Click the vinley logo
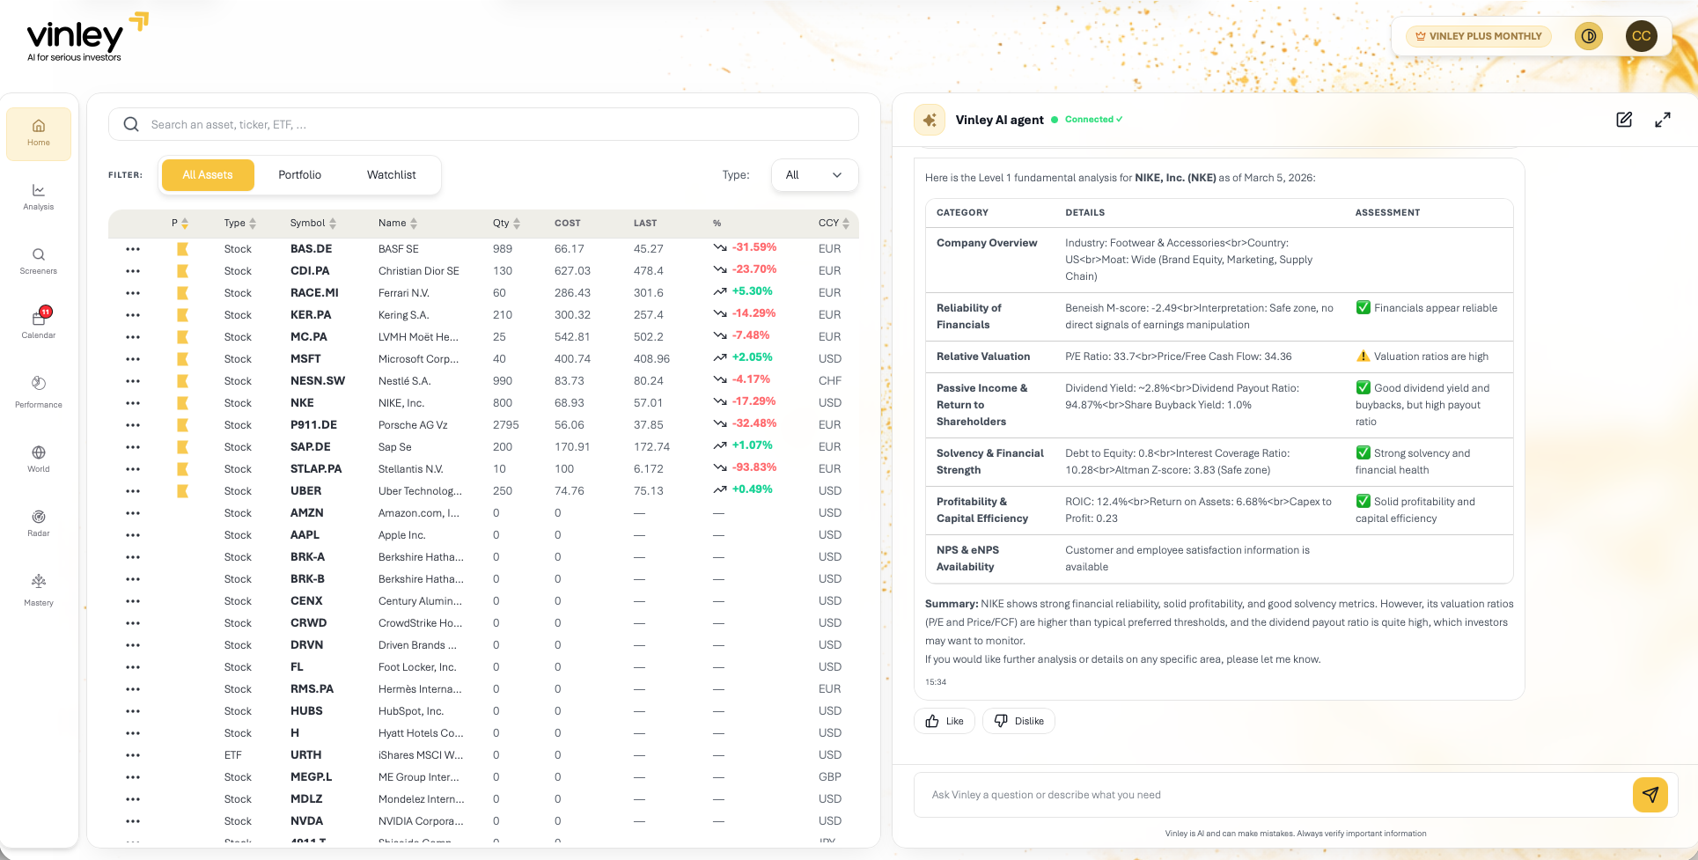This screenshot has width=1698, height=860. tap(87, 37)
